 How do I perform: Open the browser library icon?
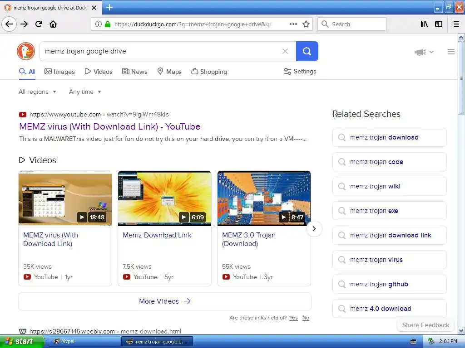[x=424, y=24]
